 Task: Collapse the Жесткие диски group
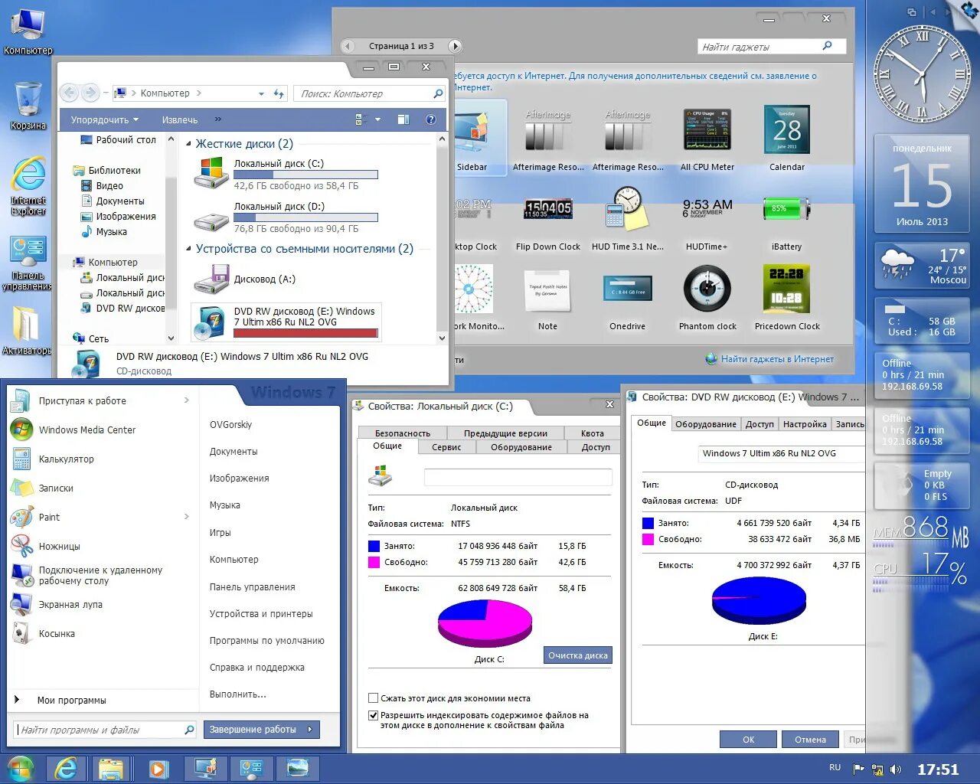(x=188, y=143)
